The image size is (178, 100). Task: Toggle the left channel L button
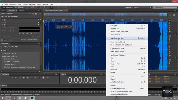(x=175, y=34)
